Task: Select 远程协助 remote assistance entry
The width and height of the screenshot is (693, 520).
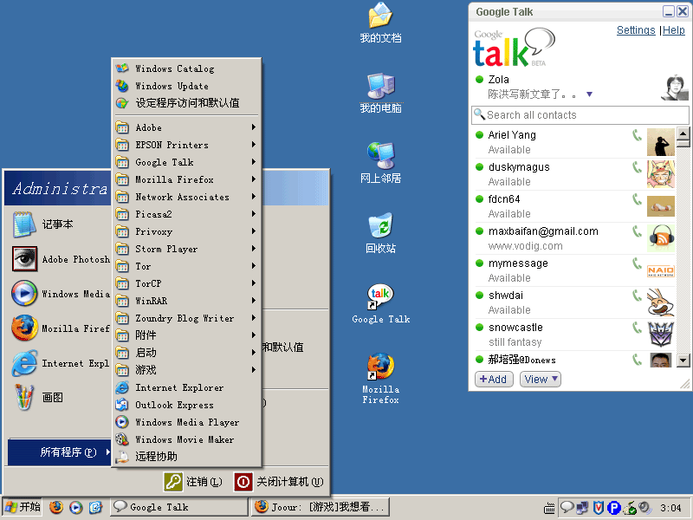Action: tap(185, 457)
